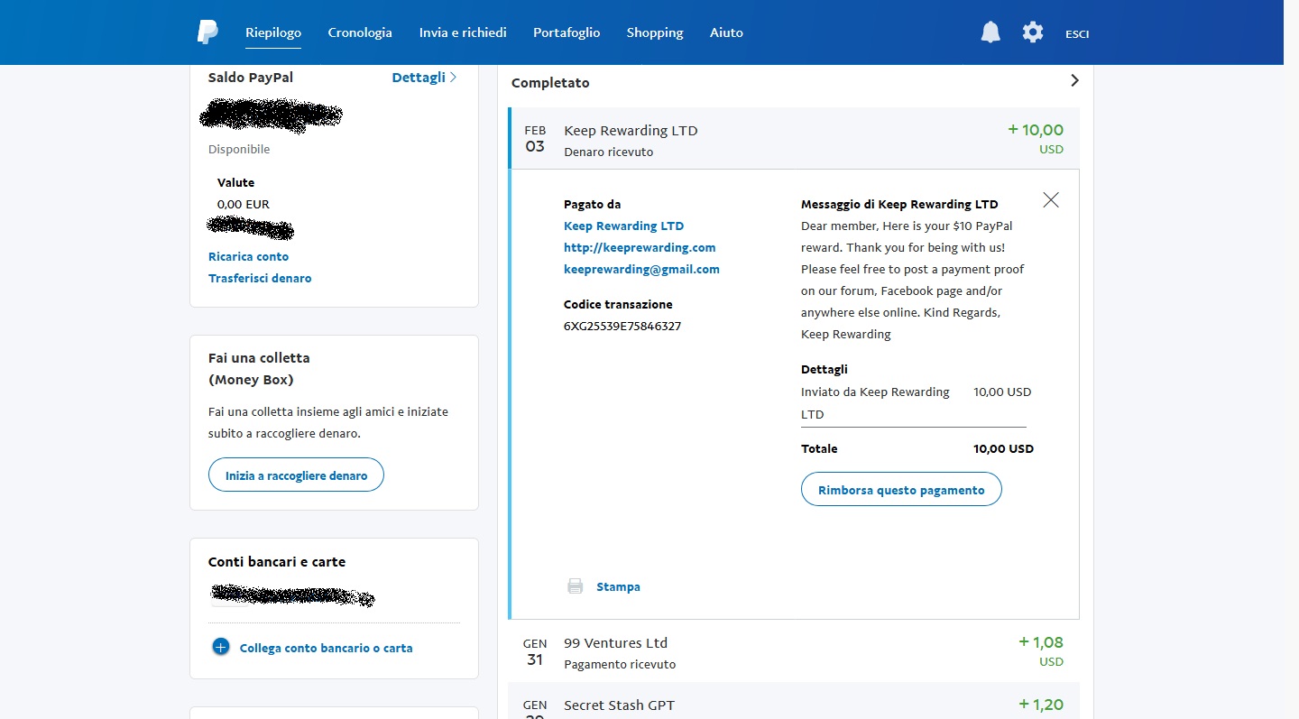Screen dimensions: 1299x719
Task: Log out with ESCI link
Action: 1077,33
